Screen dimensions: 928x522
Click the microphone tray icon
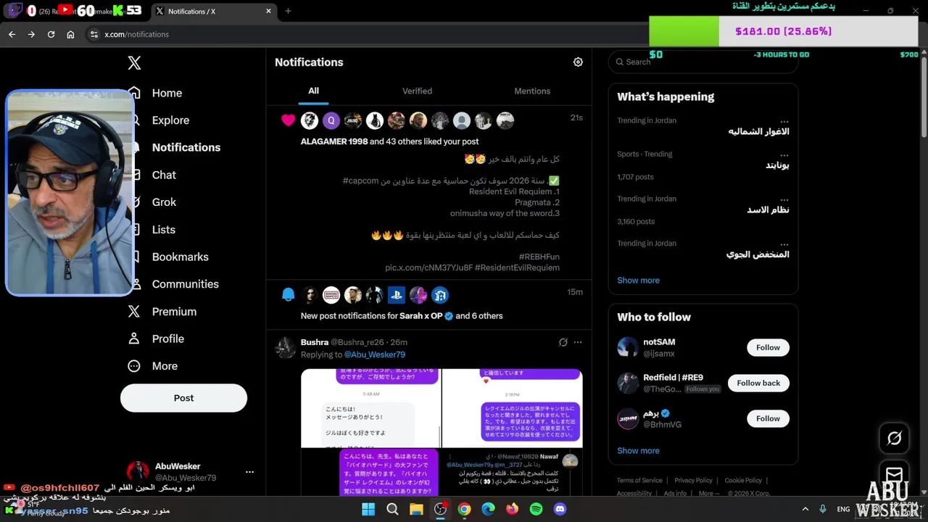(x=823, y=509)
